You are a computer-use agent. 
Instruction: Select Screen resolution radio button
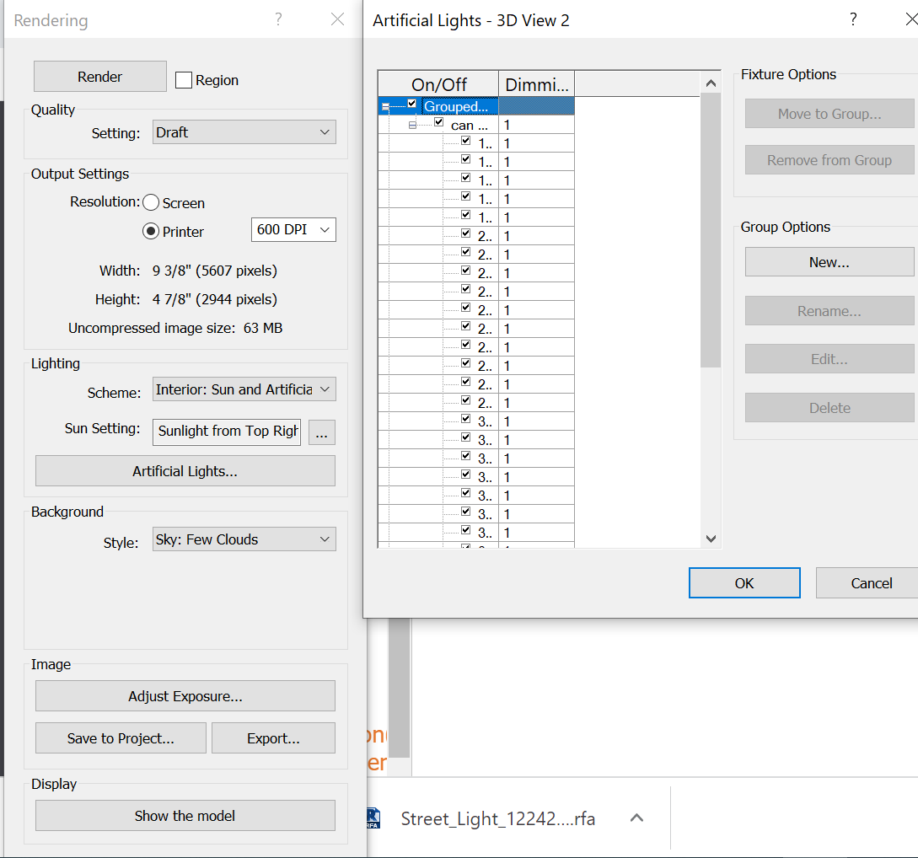(151, 202)
